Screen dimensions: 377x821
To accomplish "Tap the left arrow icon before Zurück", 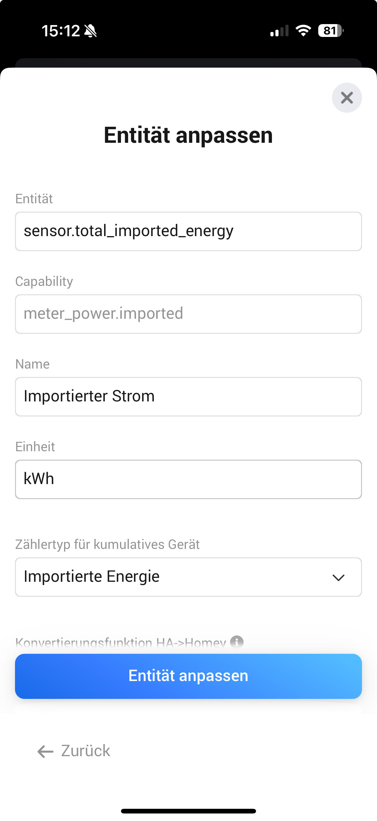I will 45,751.
